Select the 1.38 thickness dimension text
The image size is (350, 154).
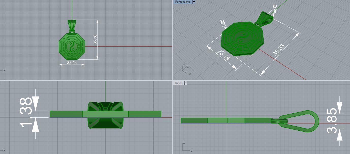(x=26, y=112)
